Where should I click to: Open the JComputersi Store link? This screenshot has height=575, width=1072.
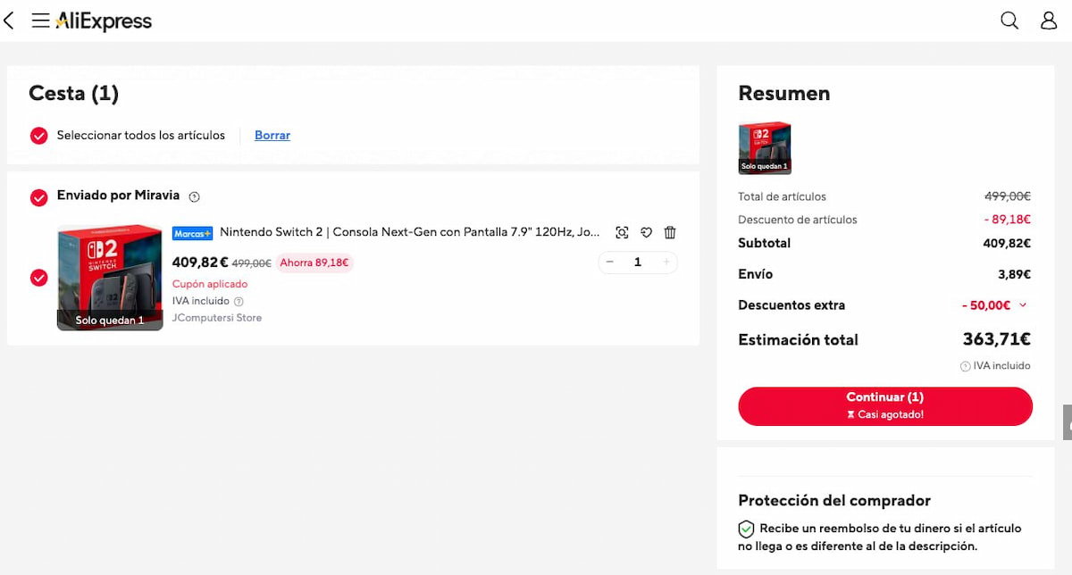click(x=217, y=318)
